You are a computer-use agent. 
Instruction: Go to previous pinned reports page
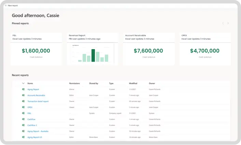pyautogui.click(x=223, y=23)
